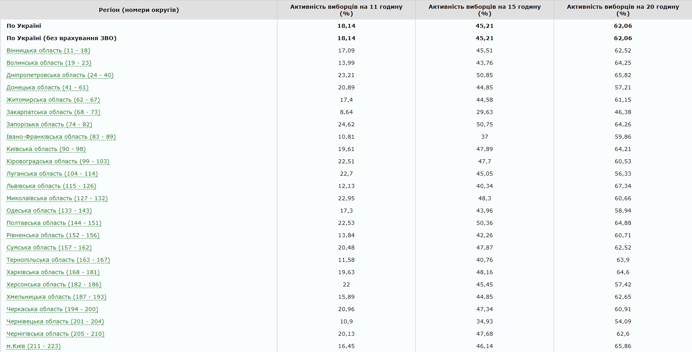
Task: Open Чернівецька область (201 - 204) link
Action: pos(55,321)
